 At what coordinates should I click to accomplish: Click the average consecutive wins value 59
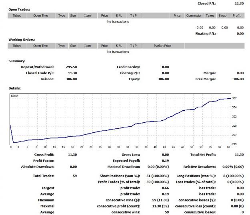coord(167,212)
